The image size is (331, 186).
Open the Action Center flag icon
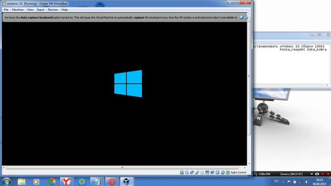(x=289, y=181)
